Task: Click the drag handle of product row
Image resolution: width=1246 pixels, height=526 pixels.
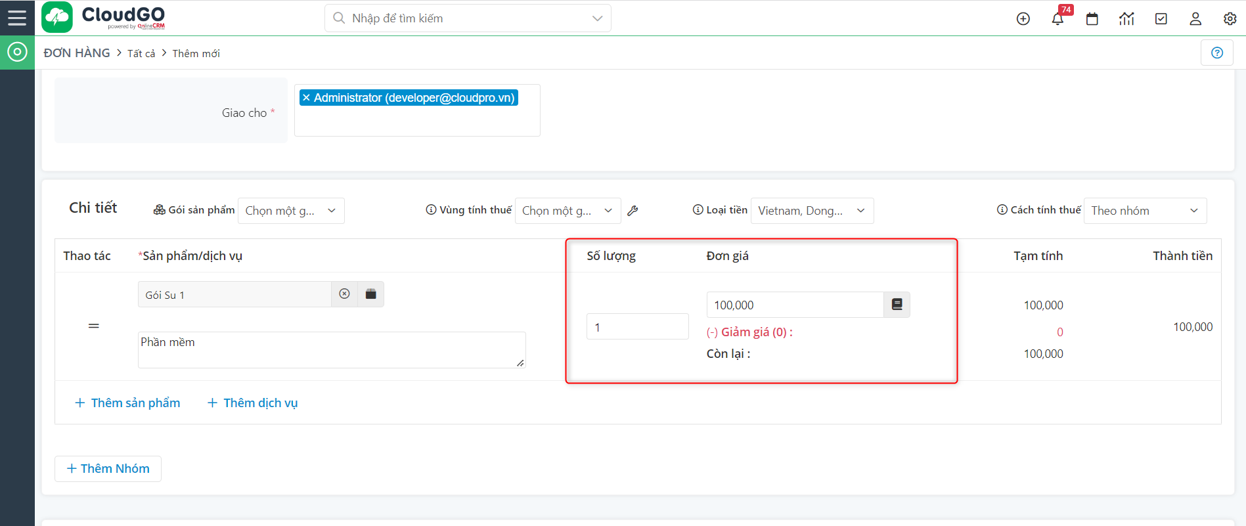Action: (94, 326)
